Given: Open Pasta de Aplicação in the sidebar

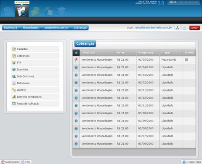Looking at the screenshot, I should [35, 104].
